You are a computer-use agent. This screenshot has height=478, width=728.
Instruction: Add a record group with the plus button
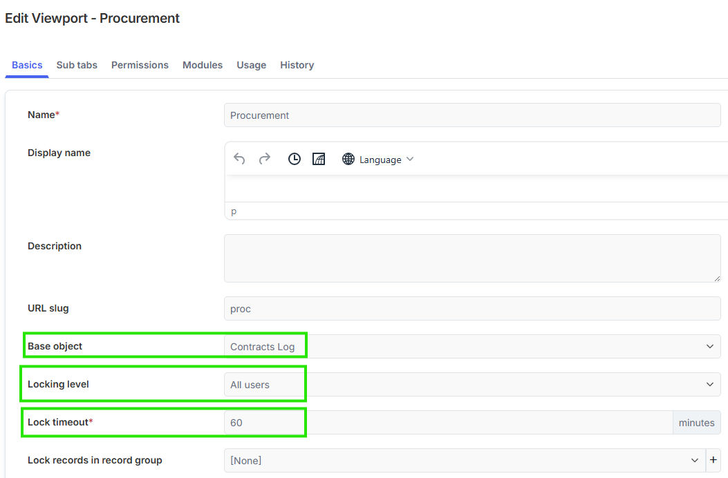coord(713,460)
